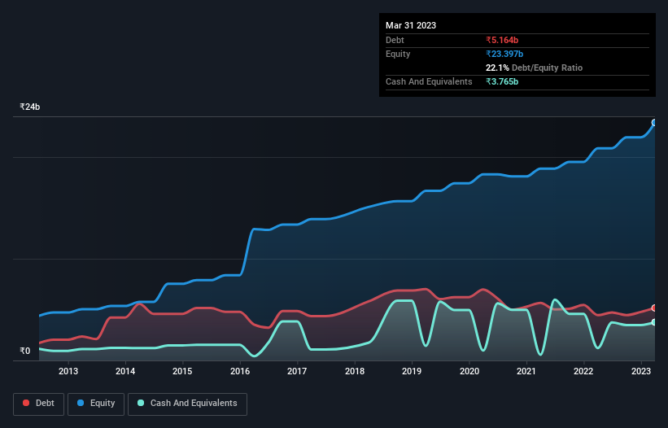
Task: Click the ₹0 y-axis label
Action: [25, 351]
